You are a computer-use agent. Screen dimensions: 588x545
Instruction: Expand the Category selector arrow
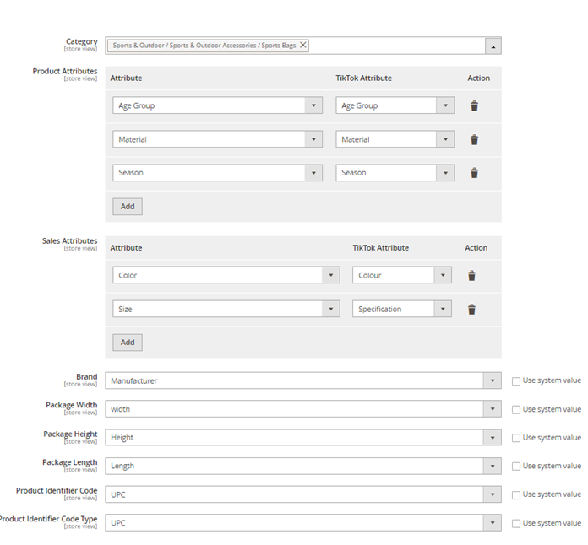(x=493, y=46)
